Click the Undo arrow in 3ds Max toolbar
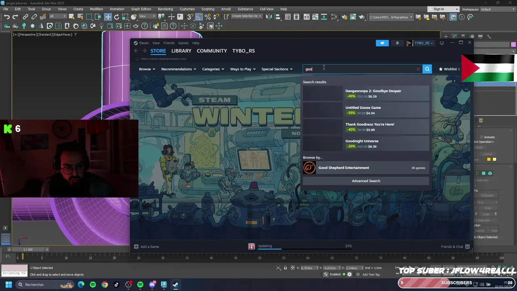The height and width of the screenshot is (291, 517). pyautogui.click(x=7, y=17)
